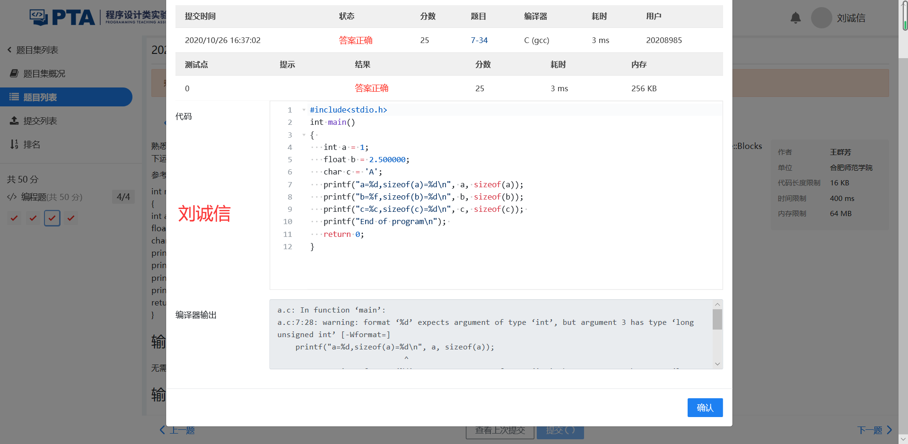Image resolution: width=908 pixels, height=444 pixels.
Task: Click the 确认 button
Action: click(705, 408)
